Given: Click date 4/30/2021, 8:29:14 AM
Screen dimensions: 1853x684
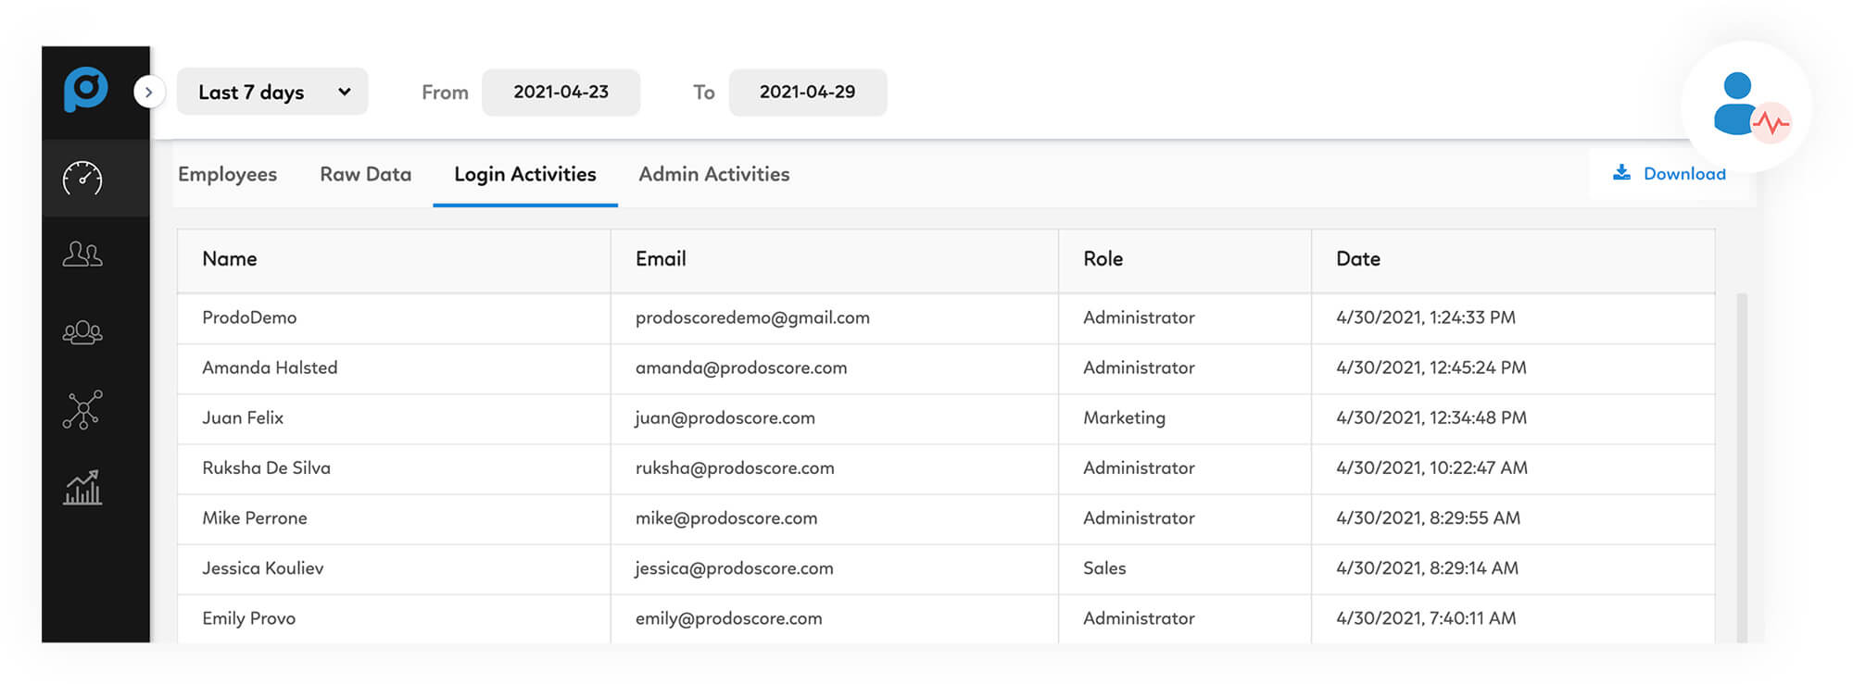Looking at the screenshot, I should coord(1427,567).
